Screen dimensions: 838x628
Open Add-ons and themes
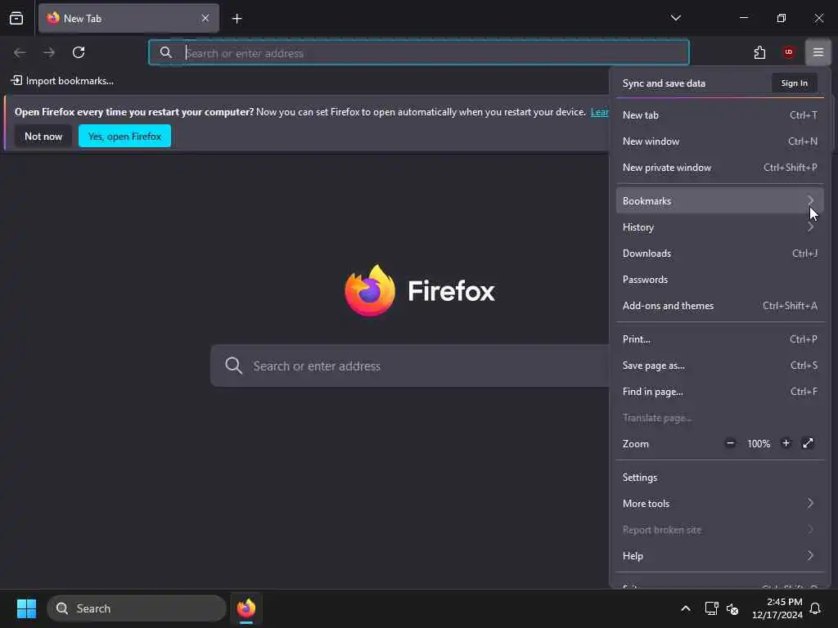pyautogui.click(x=719, y=306)
